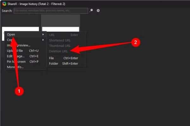Screen dimensions: 190x126
Task: Select Image preview... entry
Action: (x=25, y=45)
